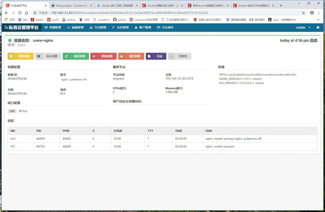Bookmark this page with the star icon
Image resolution: width=325 pixels, height=212 pixels.
coord(303,13)
